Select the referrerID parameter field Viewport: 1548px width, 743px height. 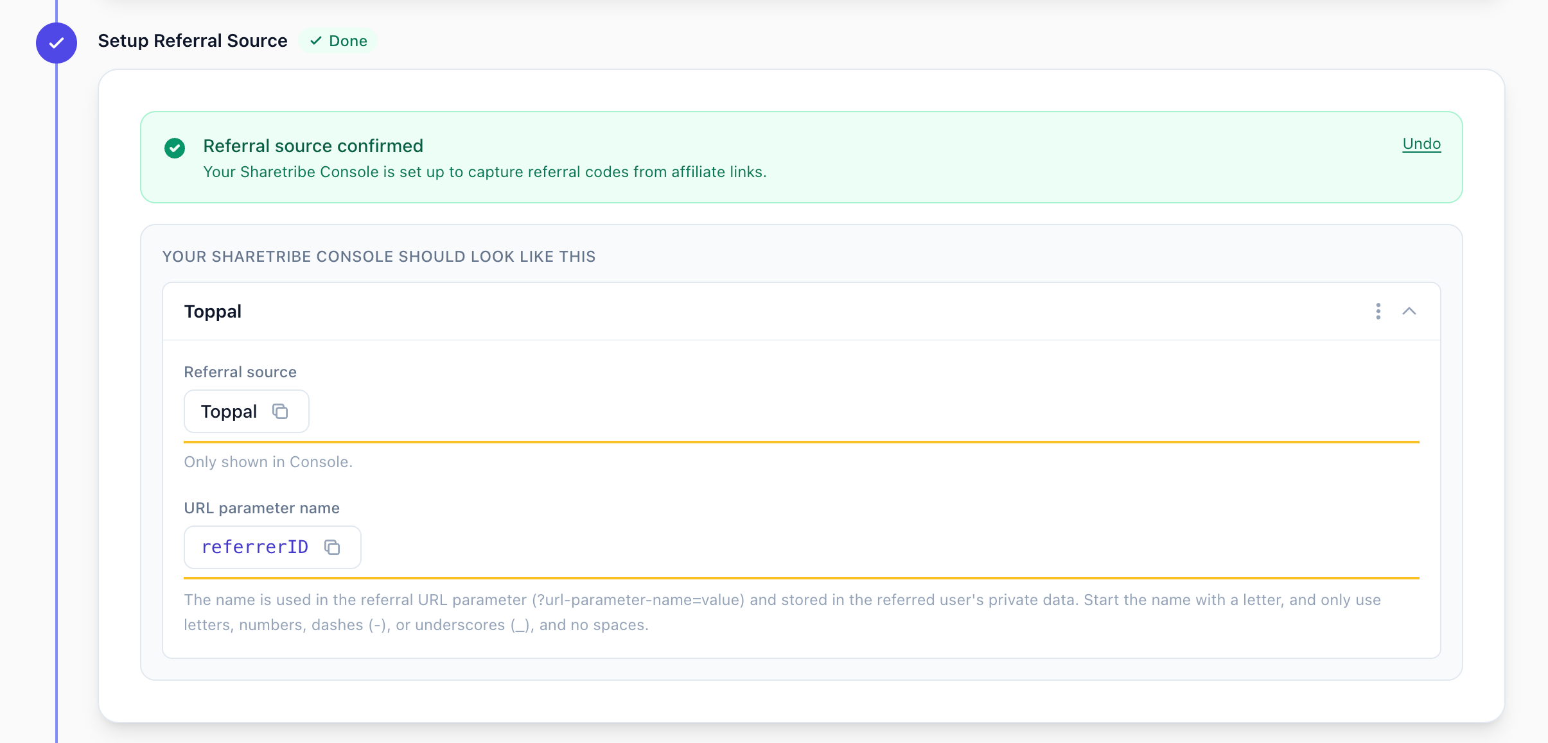tap(272, 547)
